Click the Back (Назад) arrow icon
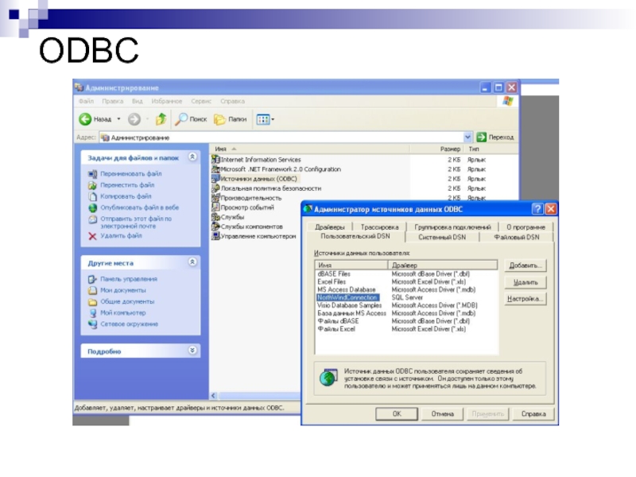Image resolution: width=636 pixels, height=477 pixels. pos(85,119)
